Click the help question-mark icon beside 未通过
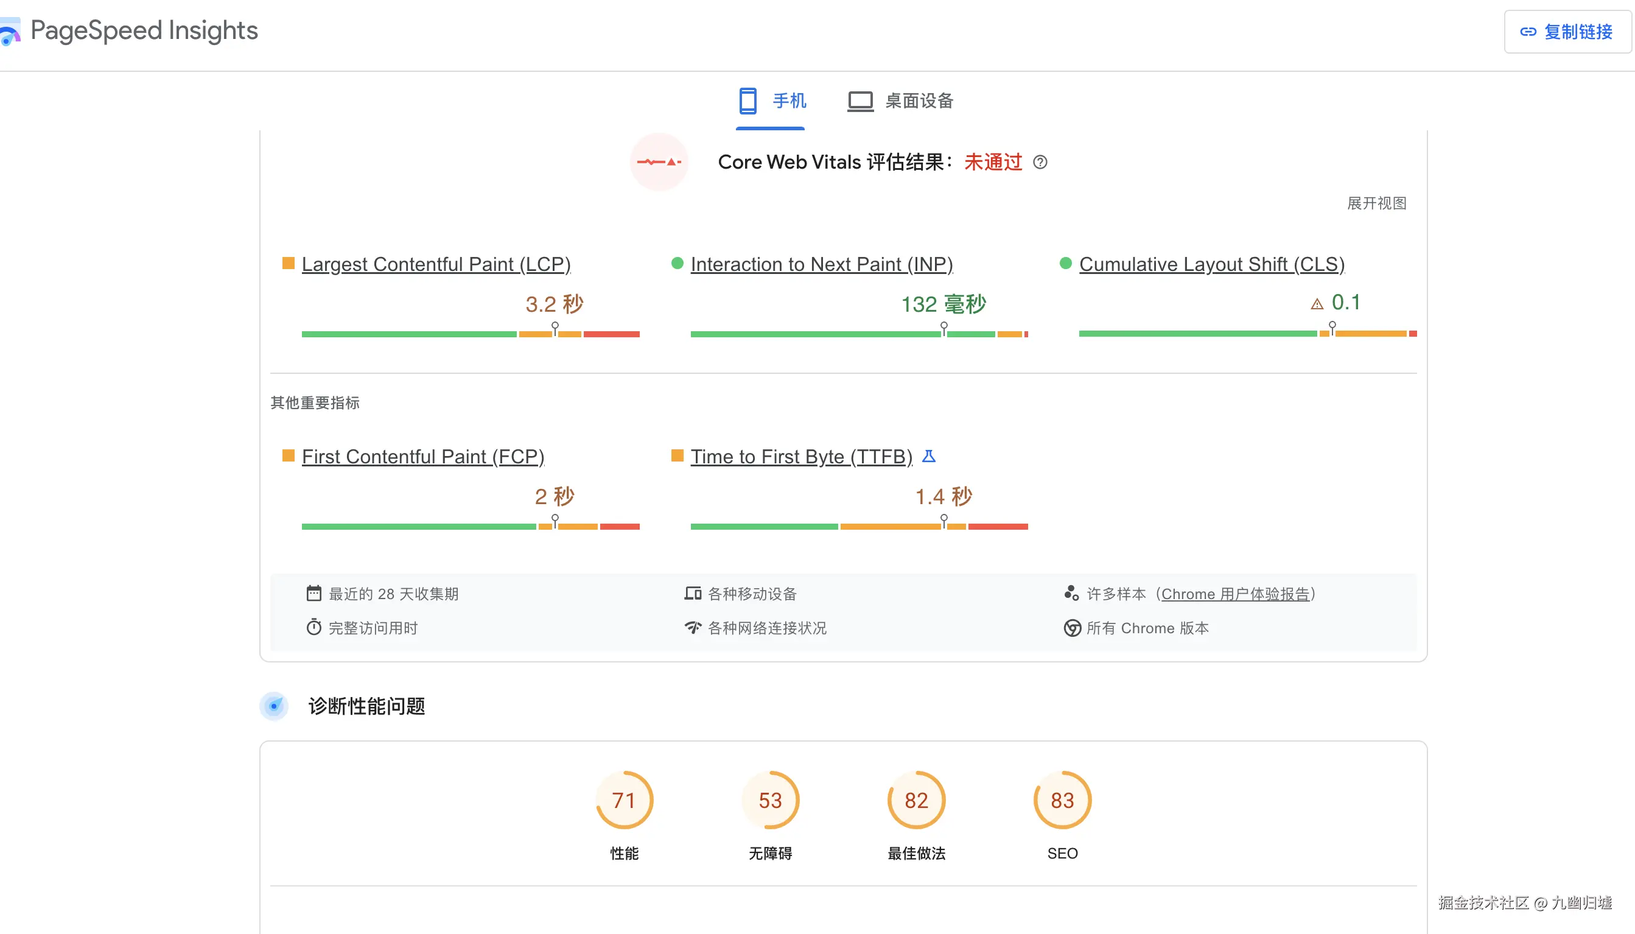1635x934 pixels. (1040, 163)
